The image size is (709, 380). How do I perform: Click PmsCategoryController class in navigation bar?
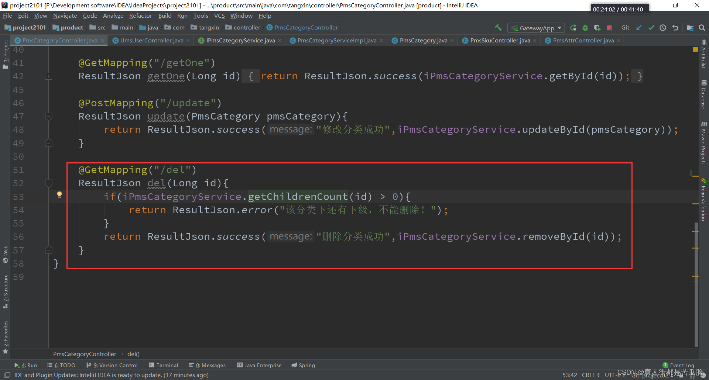coord(302,28)
